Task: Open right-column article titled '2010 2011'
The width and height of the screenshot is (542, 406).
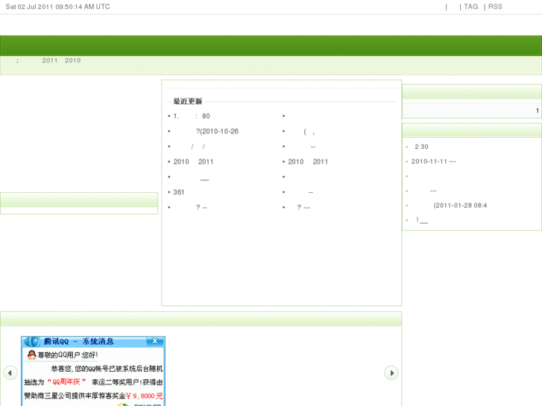Action: 308,162
